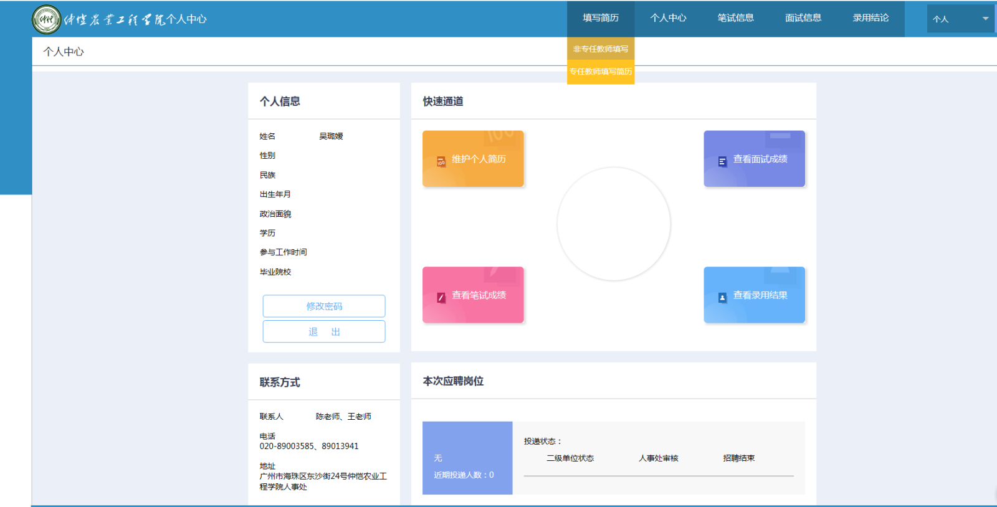Click the college logo emblem
997x507 pixels.
pos(47,19)
